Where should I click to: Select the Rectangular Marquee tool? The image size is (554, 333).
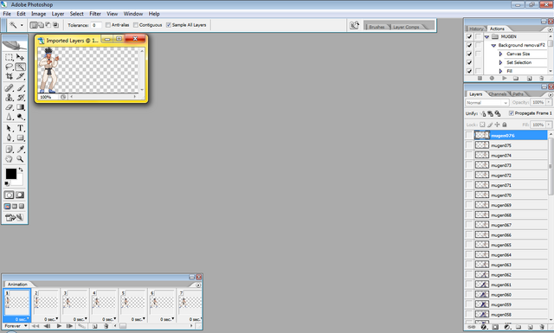click(x=10, y=57)
